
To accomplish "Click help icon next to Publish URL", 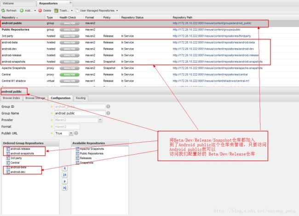I will click(76, 133).
